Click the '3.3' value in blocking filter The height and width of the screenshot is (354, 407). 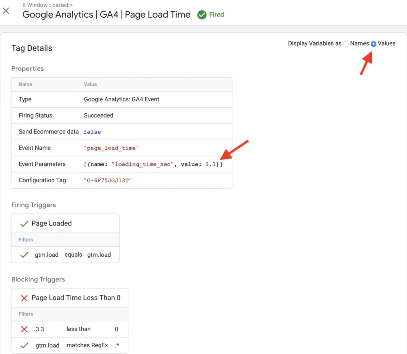(x=40, y=329)
